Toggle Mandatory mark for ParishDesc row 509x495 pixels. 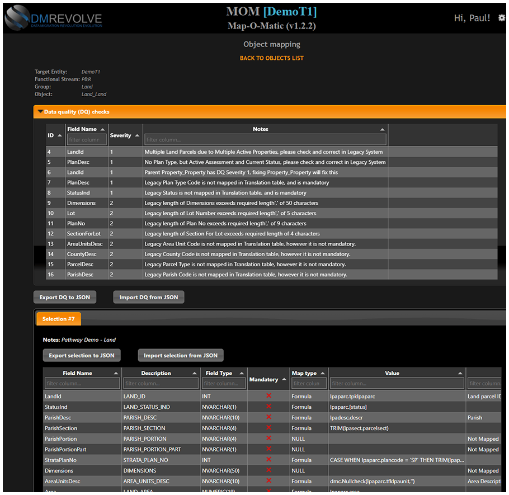tap(268, 417)
